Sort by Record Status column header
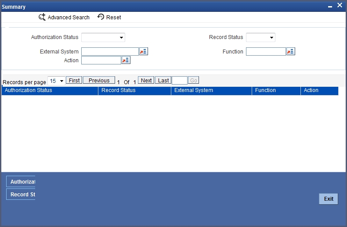This screenshot has width=347, height=227. [134, 91]
